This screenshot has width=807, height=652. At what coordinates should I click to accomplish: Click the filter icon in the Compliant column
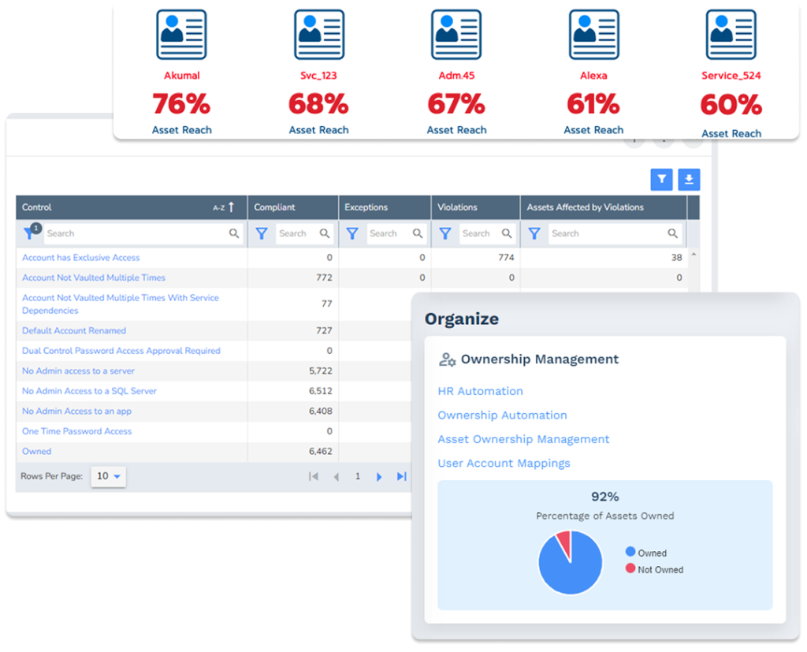coord(262,233)
